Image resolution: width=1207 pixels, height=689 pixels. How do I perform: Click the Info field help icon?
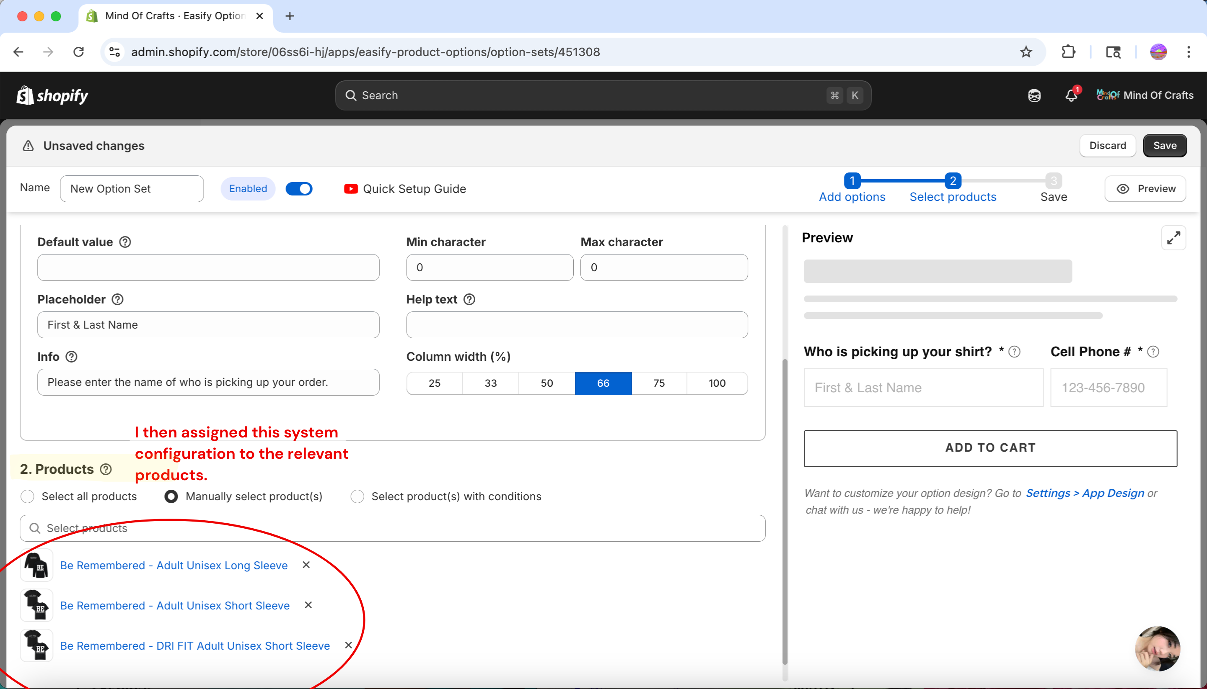[72, 357]
